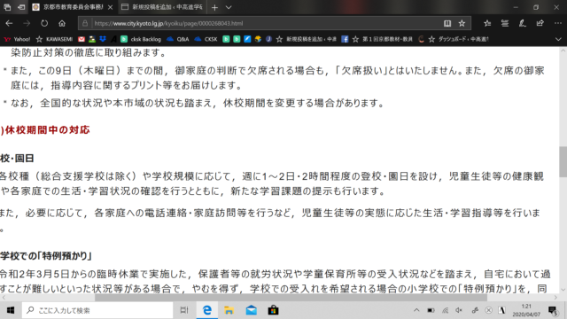Open the Favorites hub
567x319 pixels.
tap(487, 23)
